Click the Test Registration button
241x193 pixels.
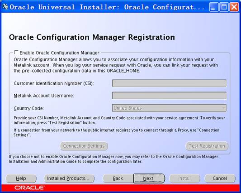tap(207, 146)
